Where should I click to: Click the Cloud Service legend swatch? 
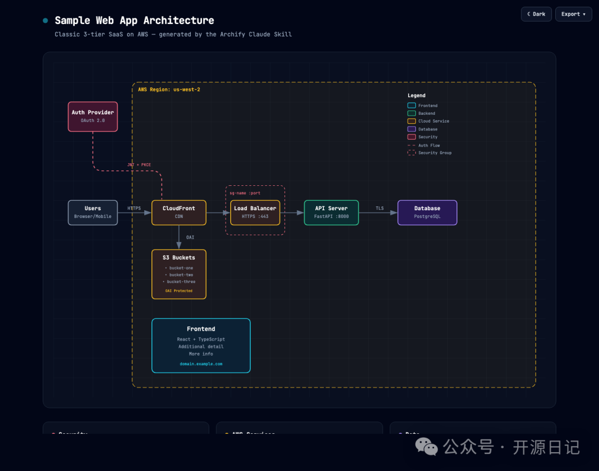coord(412,121)
